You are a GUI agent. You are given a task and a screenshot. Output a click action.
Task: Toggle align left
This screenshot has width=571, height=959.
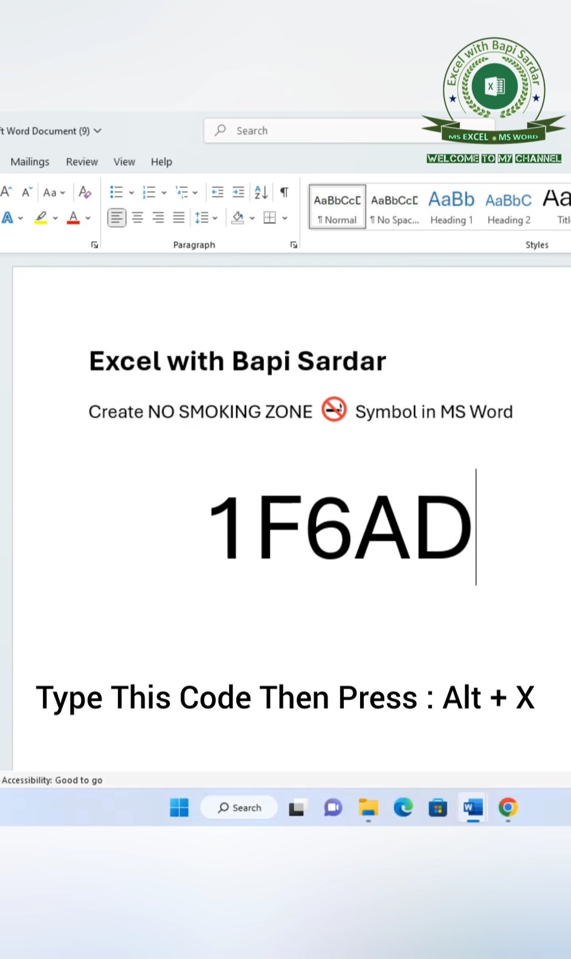click(x=117, y=218)
